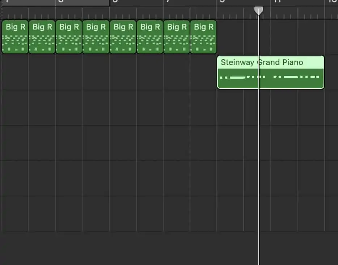Select the seventh Big R region

pos(177,37)
